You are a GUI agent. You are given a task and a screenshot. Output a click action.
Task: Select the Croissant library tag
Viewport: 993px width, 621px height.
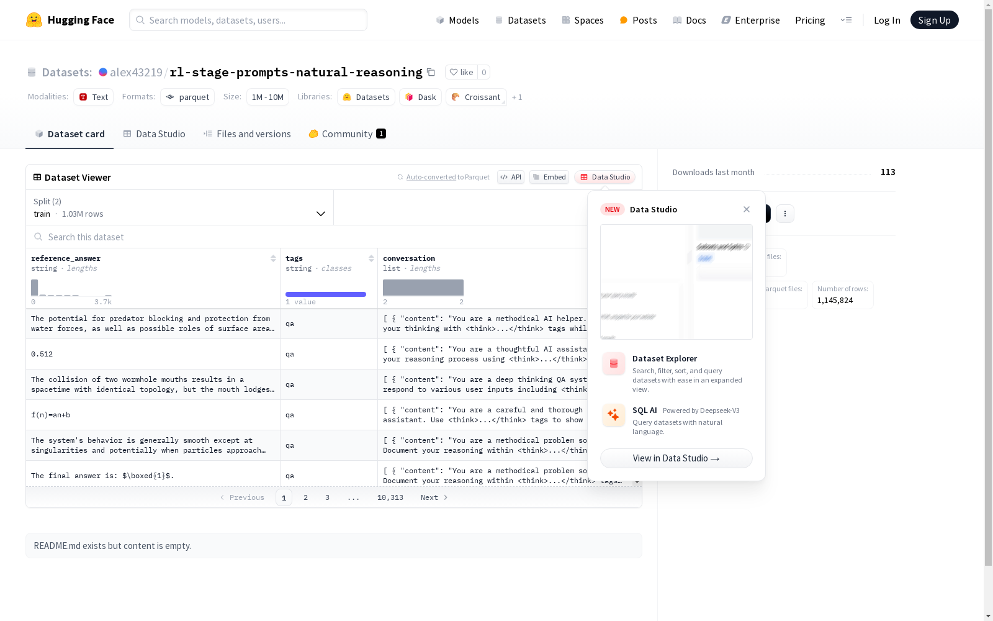(476, 97)
